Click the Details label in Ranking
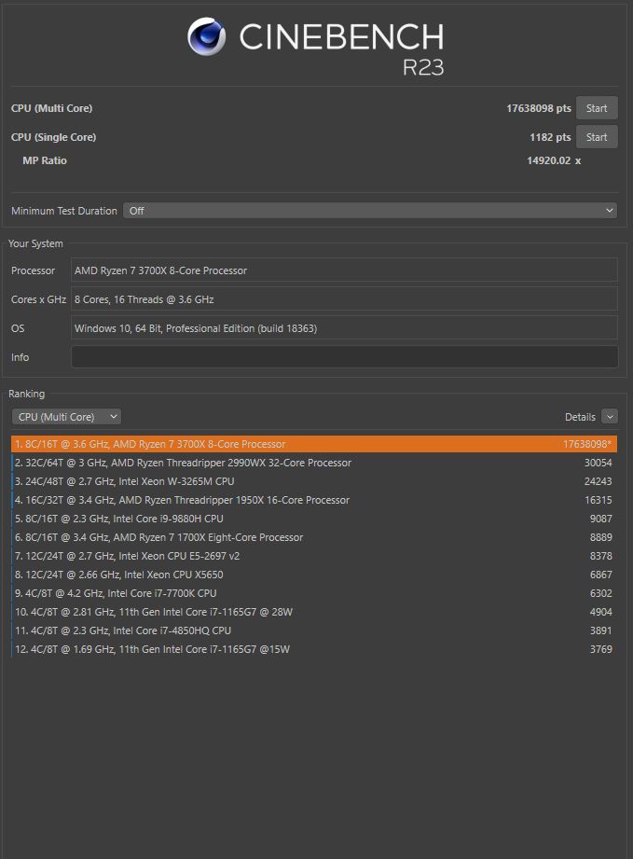 [x=580, y=417]
